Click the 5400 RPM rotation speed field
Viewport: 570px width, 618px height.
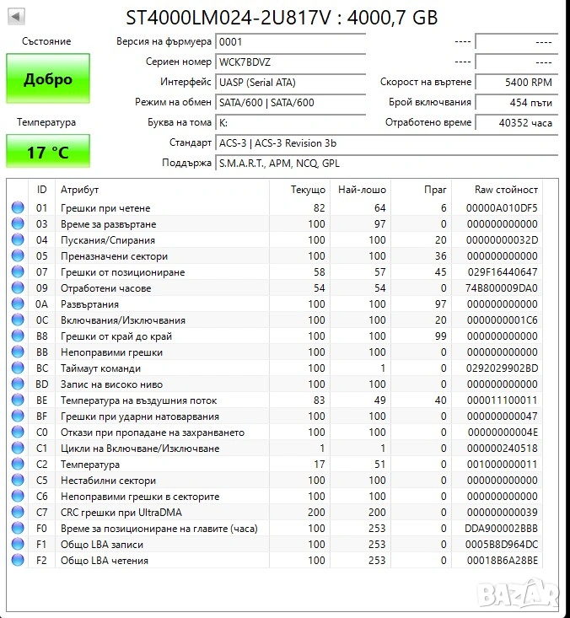(516, 82)
